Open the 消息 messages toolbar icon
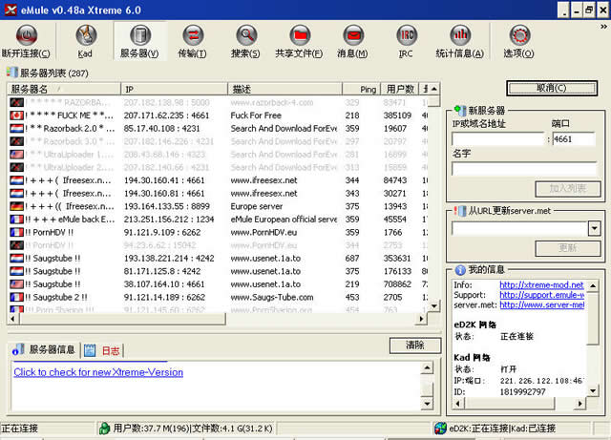 [x=353, y=35]
